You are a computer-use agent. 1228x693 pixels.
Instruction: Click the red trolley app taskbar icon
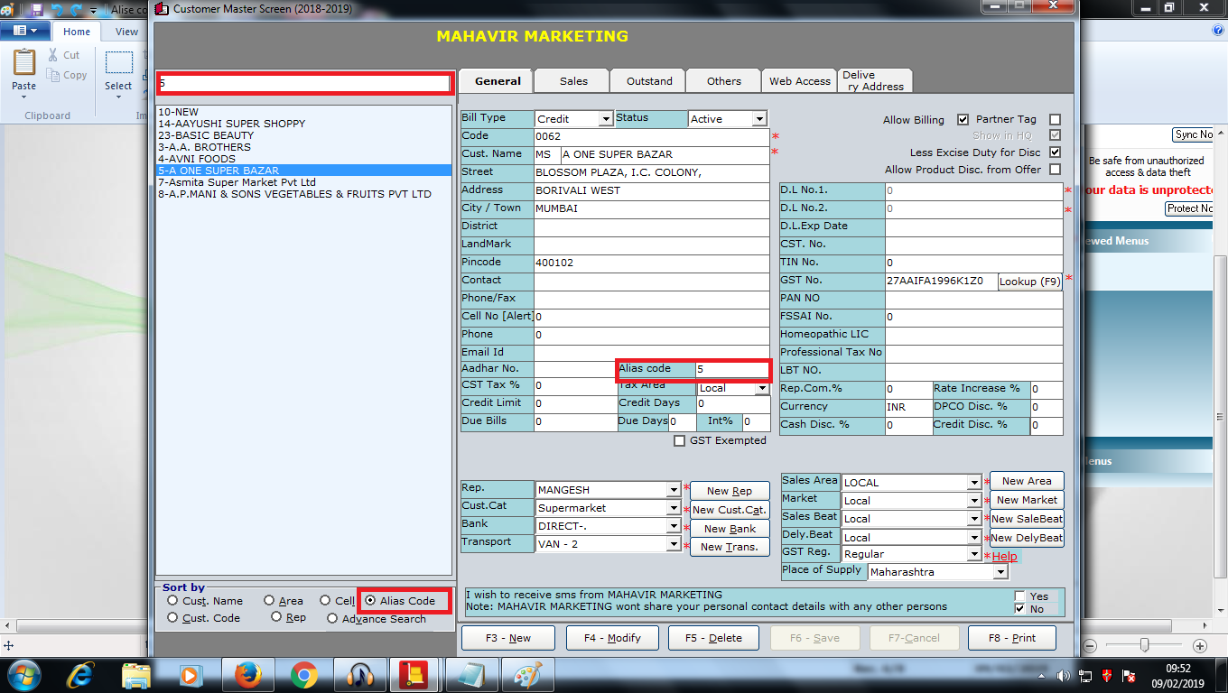click(417, 675)
